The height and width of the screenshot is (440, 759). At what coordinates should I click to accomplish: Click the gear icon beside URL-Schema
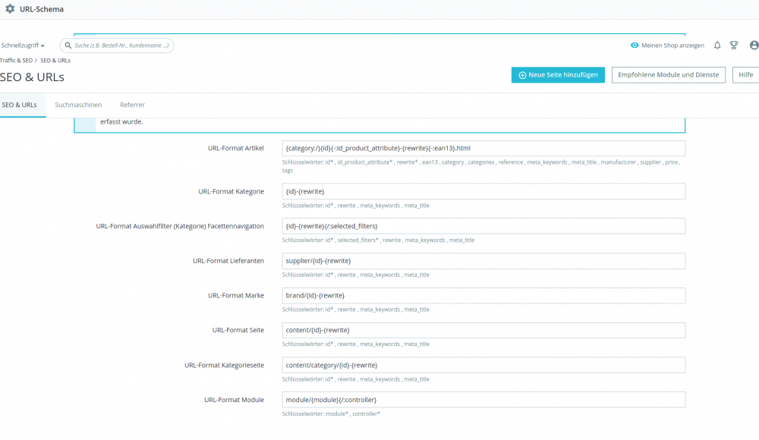point(11,9)
